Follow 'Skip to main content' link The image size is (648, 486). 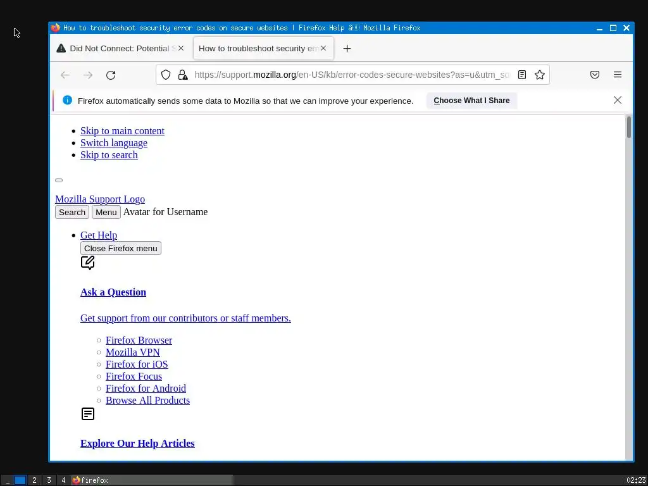[x=122, y=130]
